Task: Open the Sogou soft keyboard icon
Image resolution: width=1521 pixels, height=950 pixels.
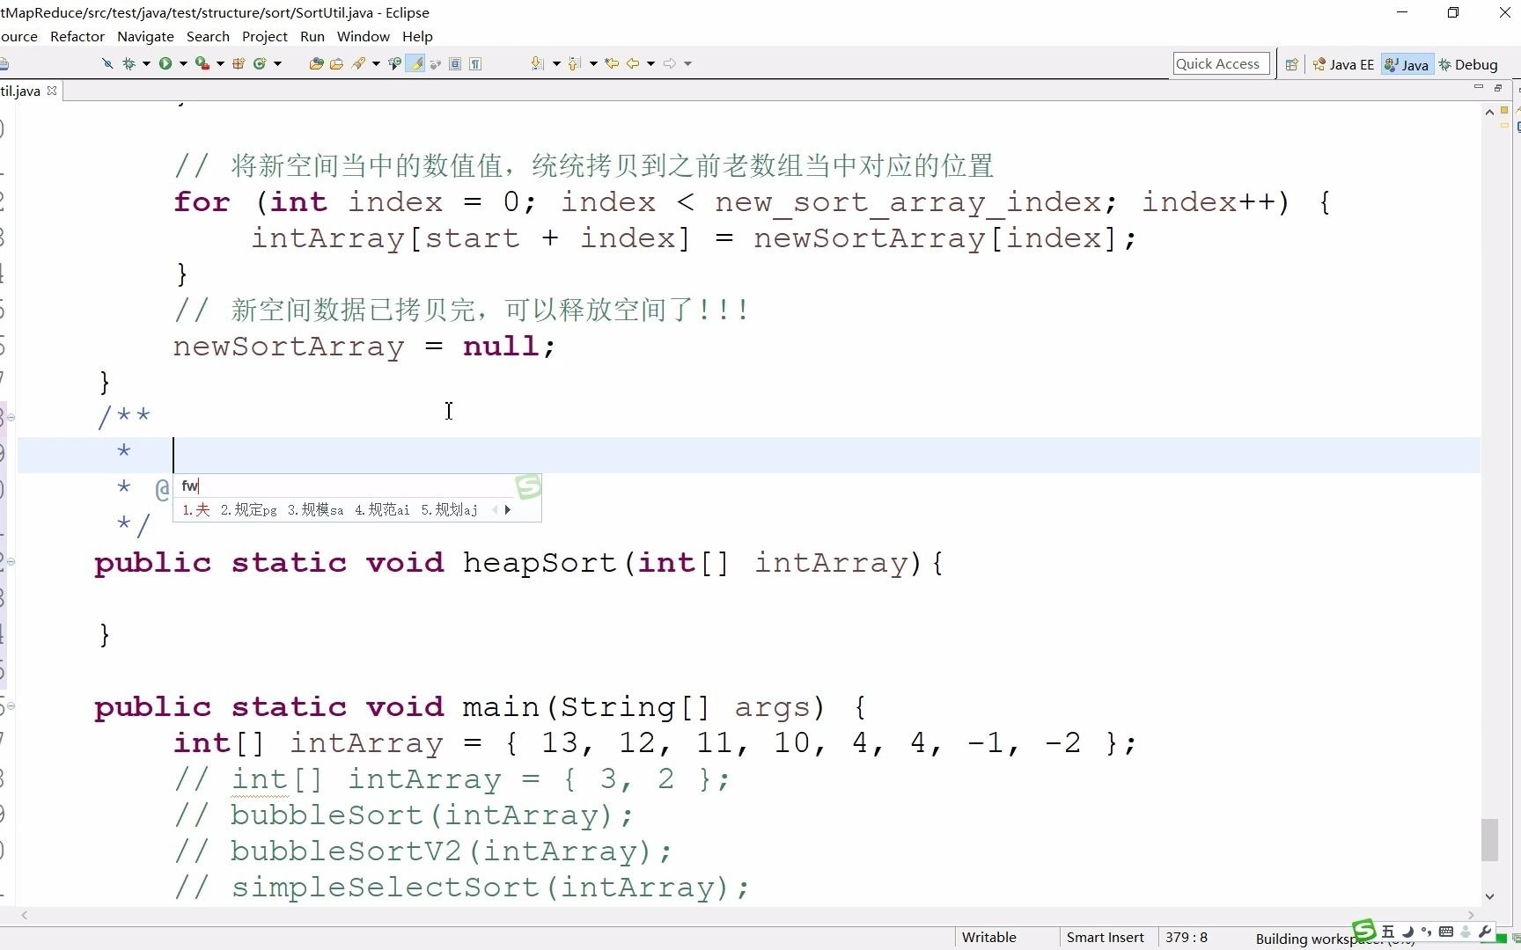Action: click(x=1447, y=932)
